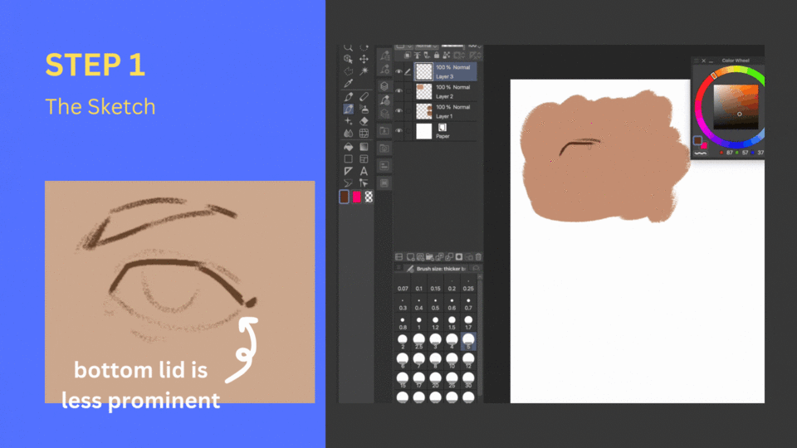Hide Layer 3 with its eye icon
This screenshot has height=448, width=797.
[399, 71]
